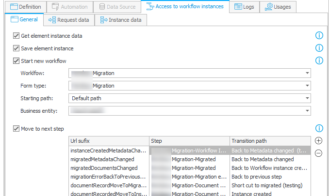This screenshot has width=329, height=196.
Task: Open the Workflow dropdown
Action: pos(189,73)
